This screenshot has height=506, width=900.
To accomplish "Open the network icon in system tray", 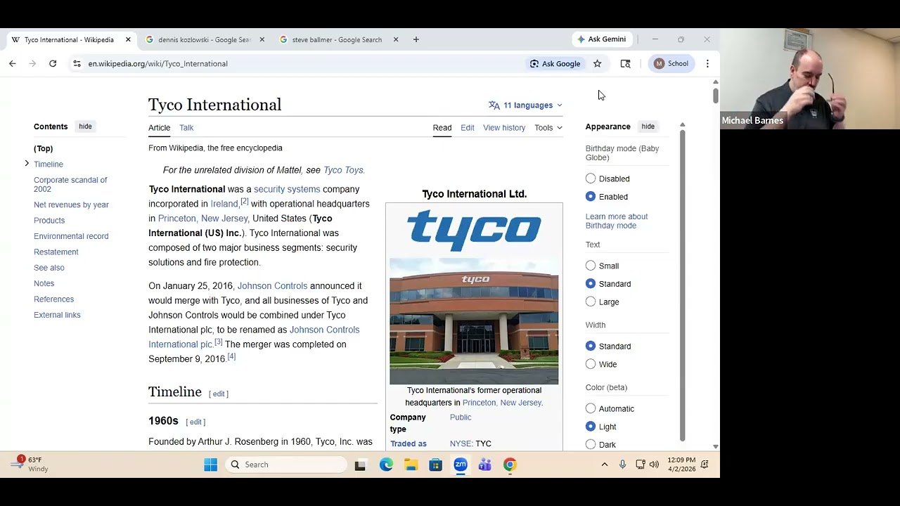I will (640, 465).
